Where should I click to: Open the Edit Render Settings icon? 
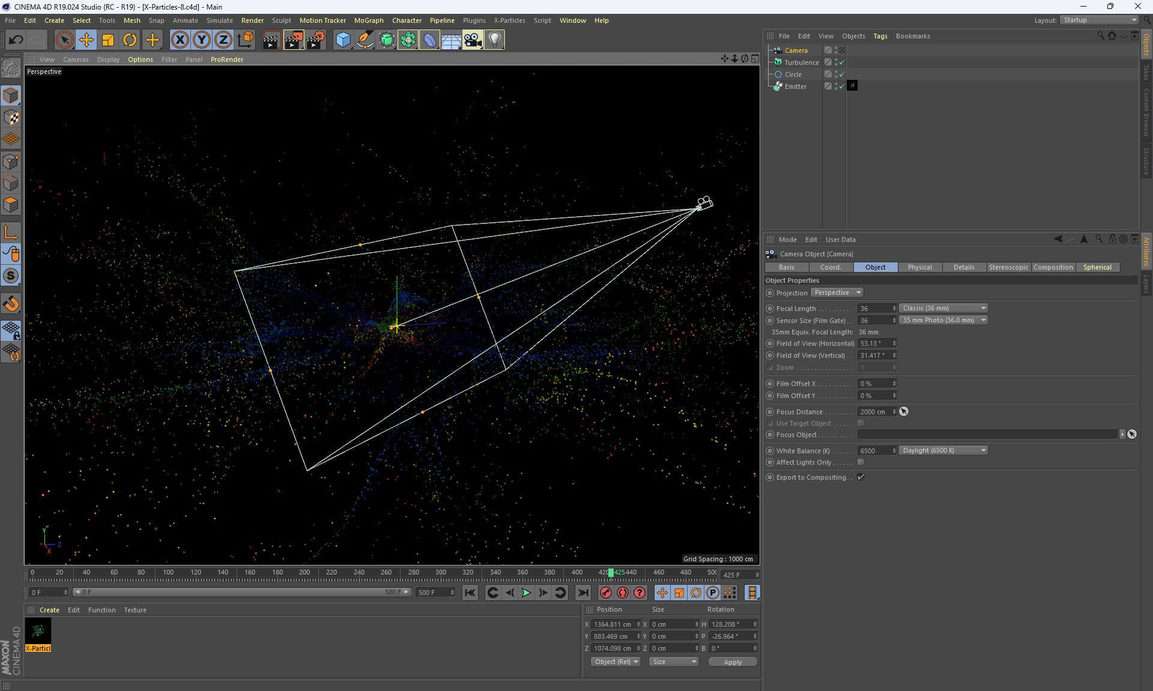click(315, 40)
